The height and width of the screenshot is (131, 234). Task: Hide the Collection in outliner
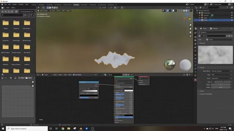pyautogui.click(x=232, y=13)
